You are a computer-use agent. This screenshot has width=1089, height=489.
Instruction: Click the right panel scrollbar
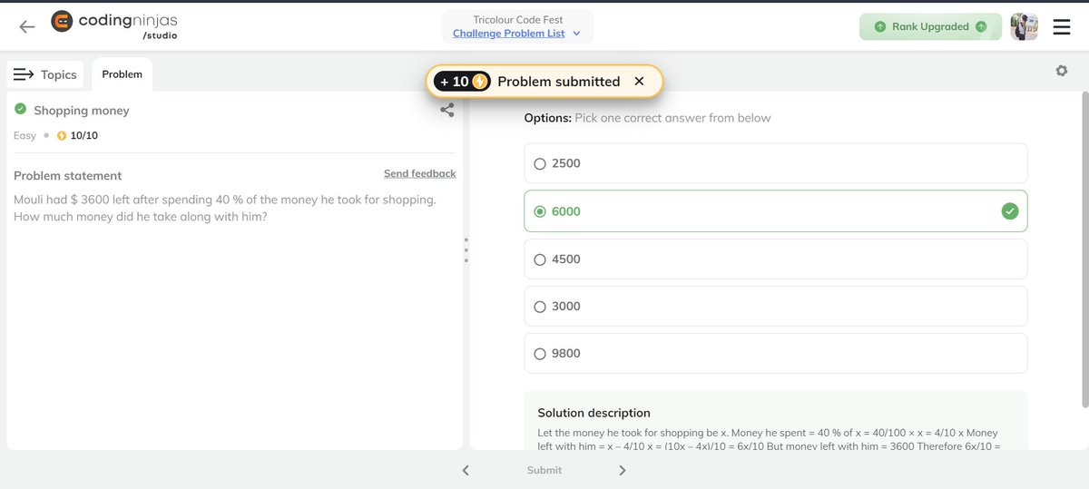(1084, 249)
